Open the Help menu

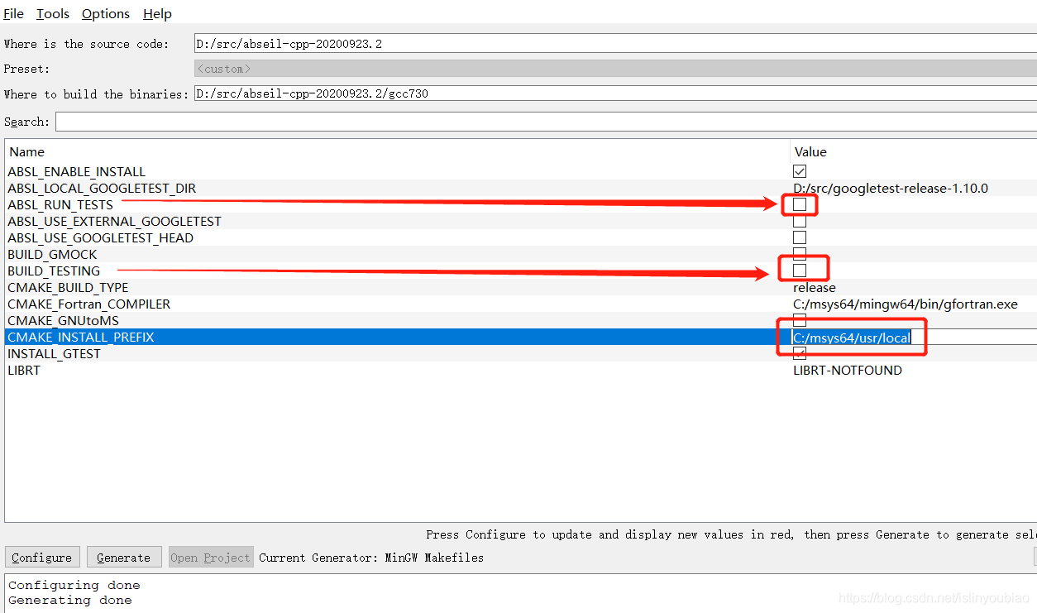point(156,13)
